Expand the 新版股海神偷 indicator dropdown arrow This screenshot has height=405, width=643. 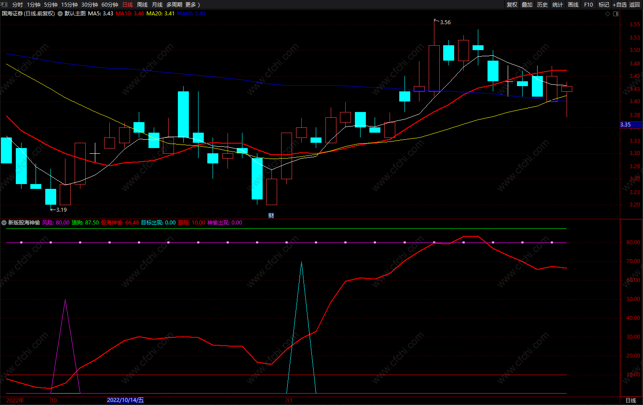point(4,223)
